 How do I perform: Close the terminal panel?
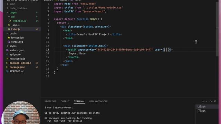(x=215, y=101)
